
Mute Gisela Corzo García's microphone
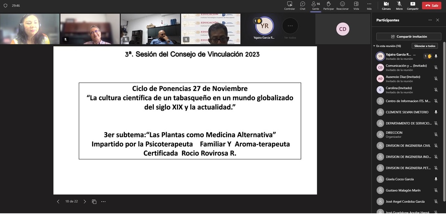pyautogui.click(x=436, y=179)
